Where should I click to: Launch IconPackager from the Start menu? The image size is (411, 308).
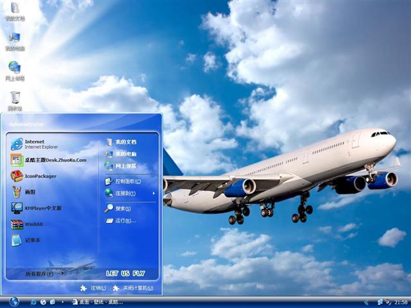point(33,176)
